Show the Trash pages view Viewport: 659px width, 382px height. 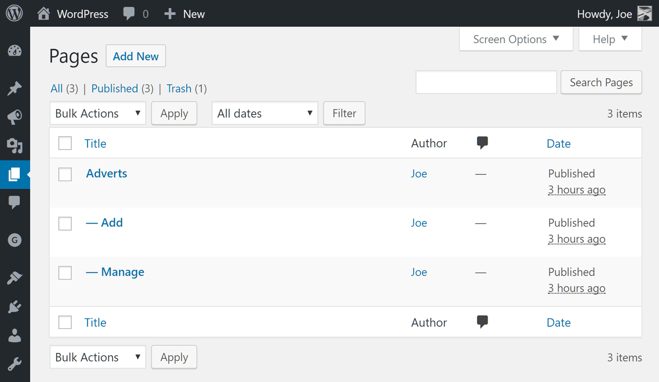pyautogui.click(x=179, y=89)
